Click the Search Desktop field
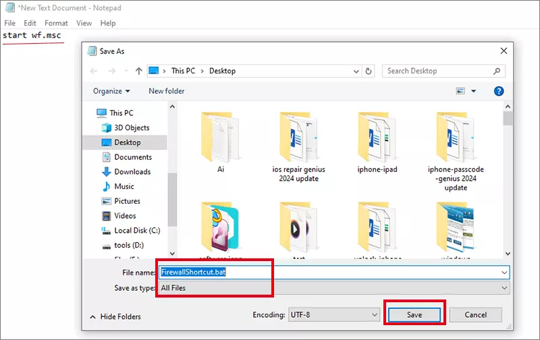The height and width of the screenshot is (340, 540). point(443,71)
